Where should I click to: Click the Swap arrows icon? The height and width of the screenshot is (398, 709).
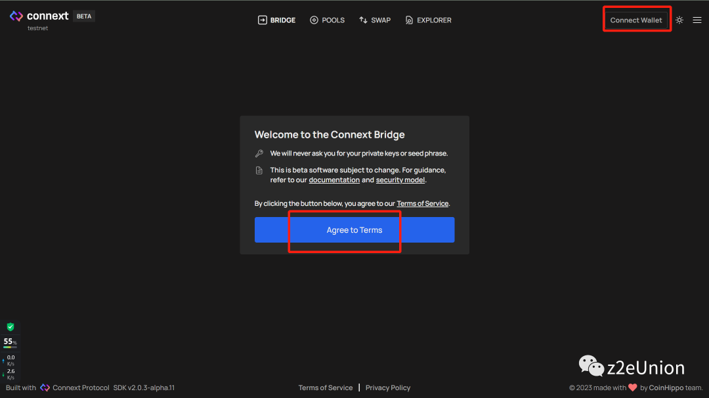click(x=363, y=20)
